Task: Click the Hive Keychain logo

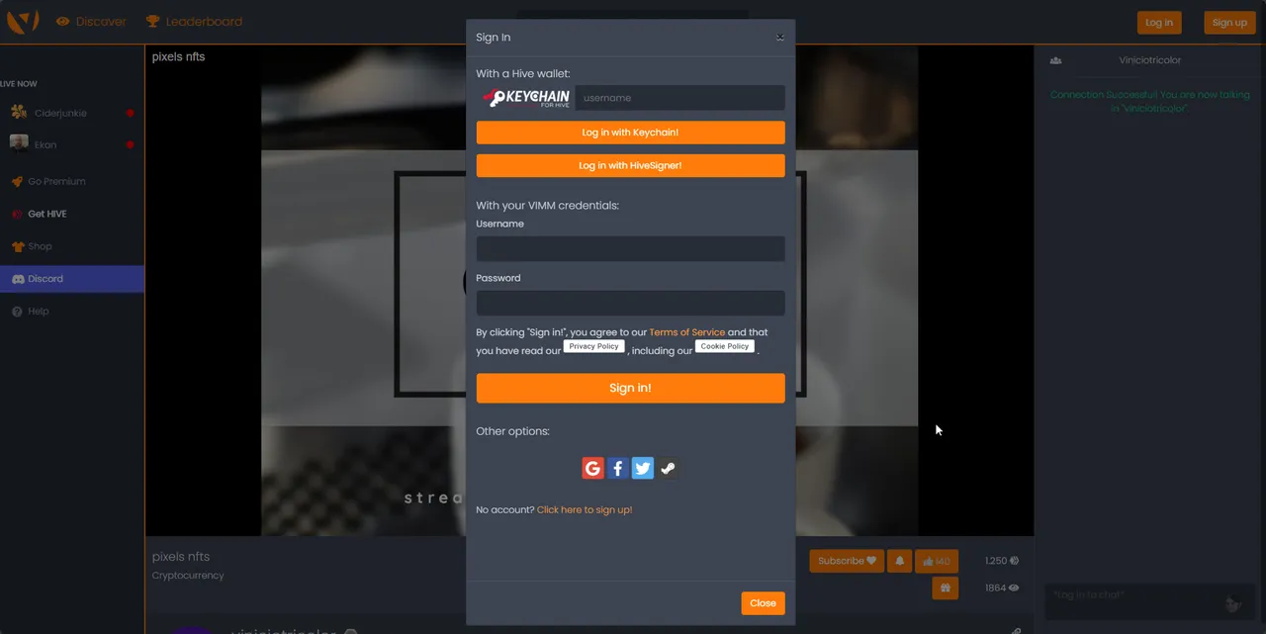Action: coord(526,98)
